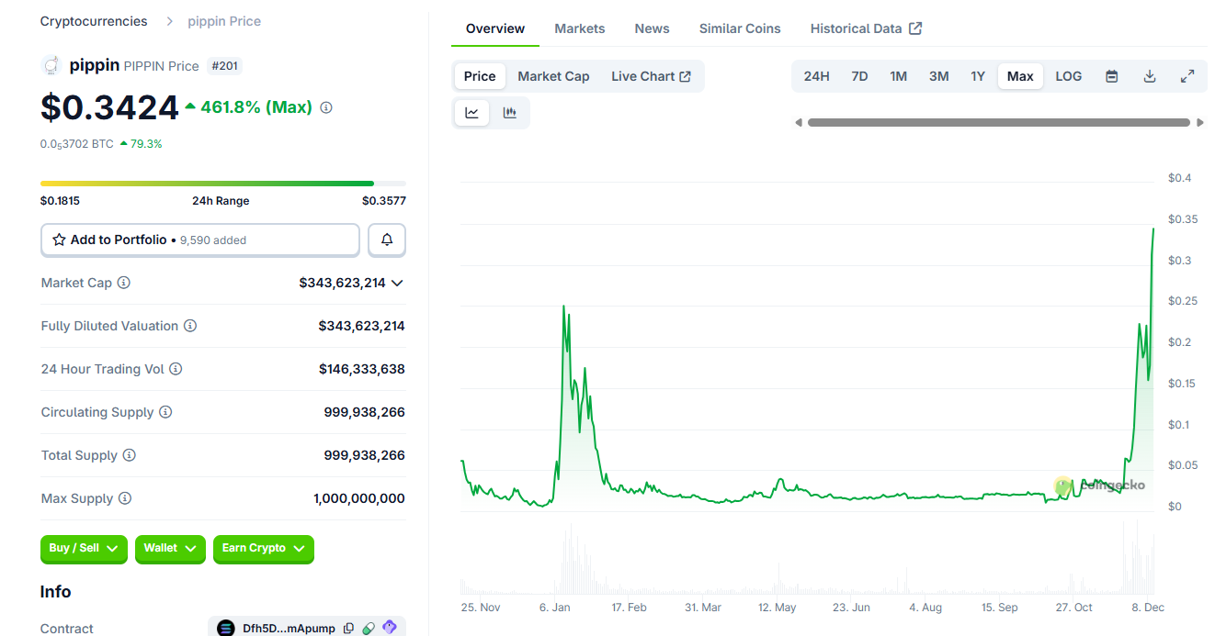Open the Live Chart external link
This screenshot has width=1226, height=636.
click(652, 76)
